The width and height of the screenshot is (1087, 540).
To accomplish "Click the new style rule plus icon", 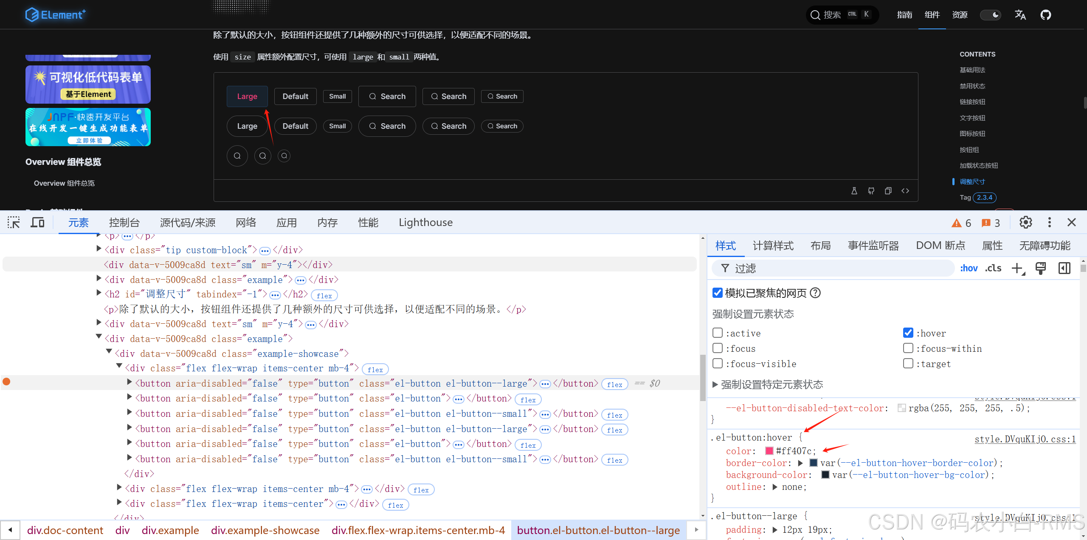I will pos(1017,268).
